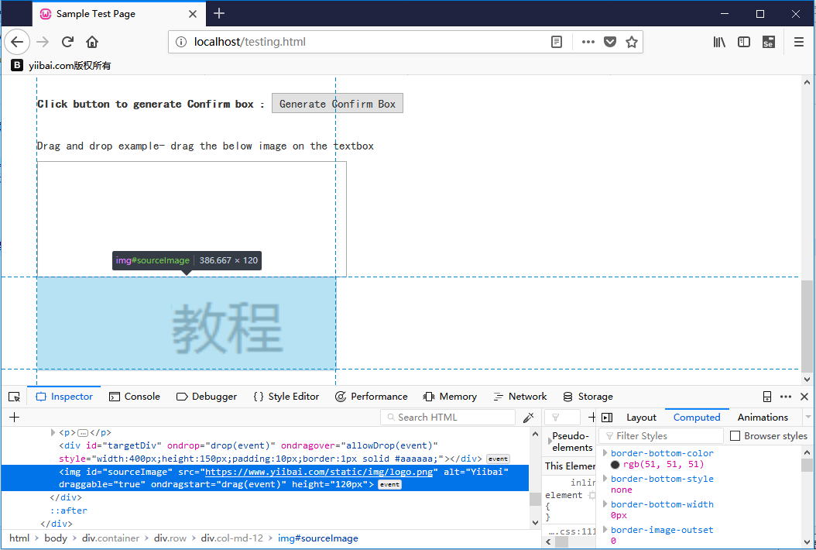Open the Library menu

click(x=719, y=42)
